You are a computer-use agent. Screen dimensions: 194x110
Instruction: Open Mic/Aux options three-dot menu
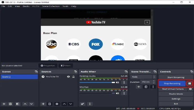pyautogui.click(x=124, y=93)
